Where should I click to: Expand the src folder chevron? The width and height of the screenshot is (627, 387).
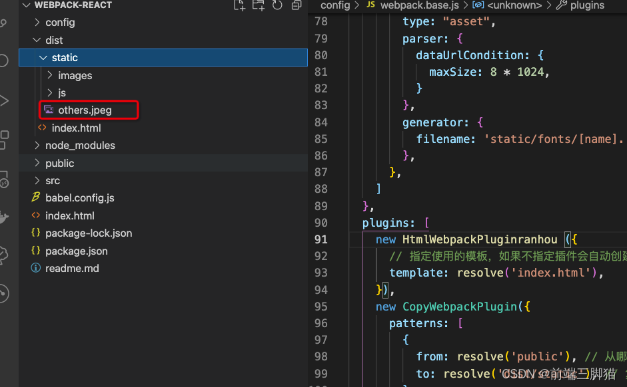37,180
